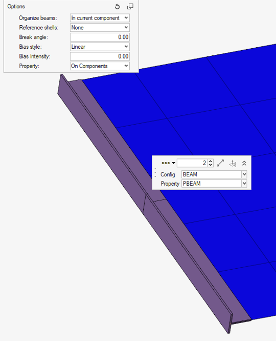Click the orientation axis system icon

click(233, 164)
